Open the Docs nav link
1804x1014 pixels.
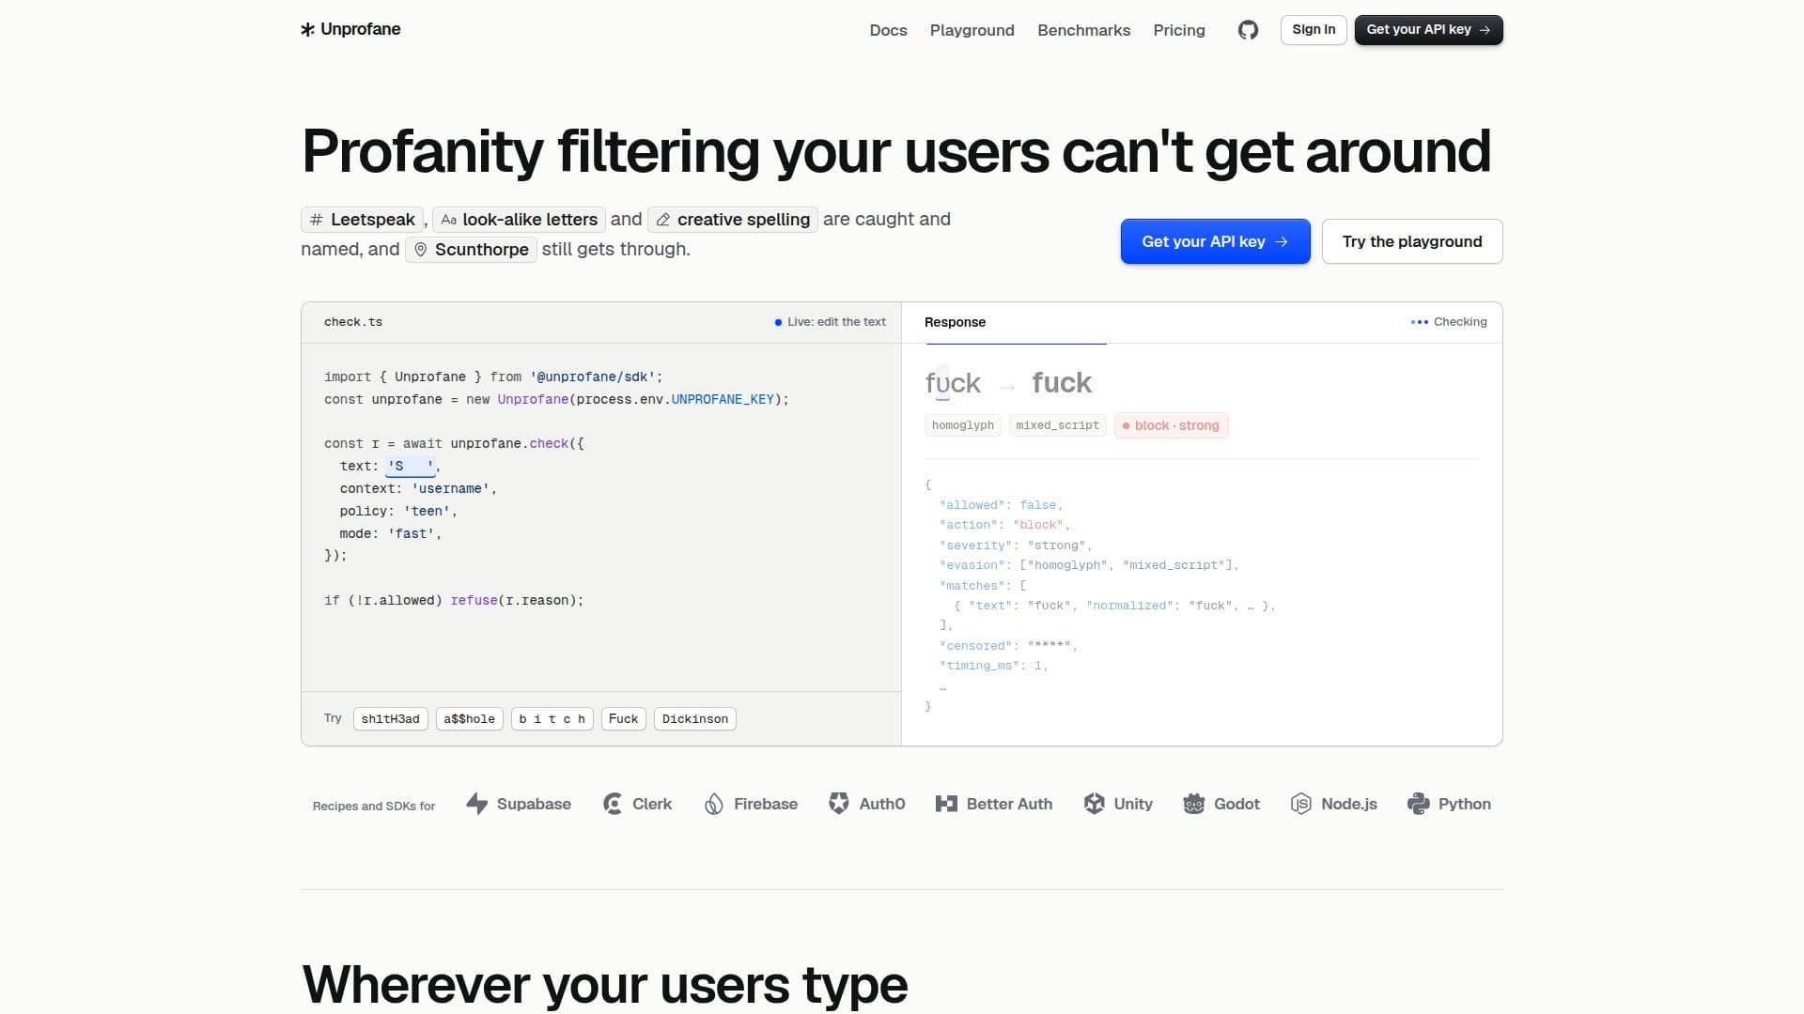(x=888, y=30)
